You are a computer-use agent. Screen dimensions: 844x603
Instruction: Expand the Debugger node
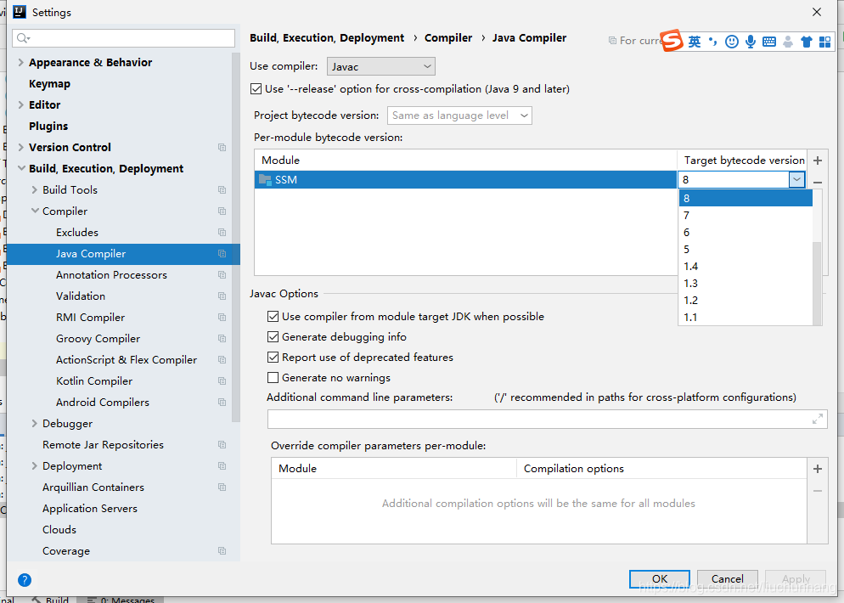35,424
